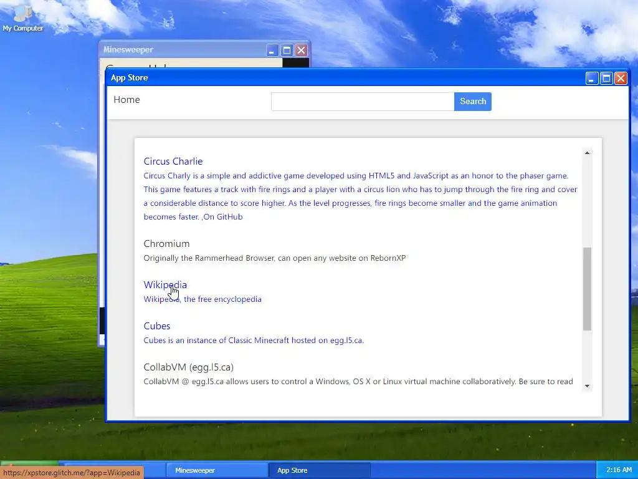This screenshot has height=479, width=638.
Task: Maximize the Minesweeper window
Action: tap(287, 50)
